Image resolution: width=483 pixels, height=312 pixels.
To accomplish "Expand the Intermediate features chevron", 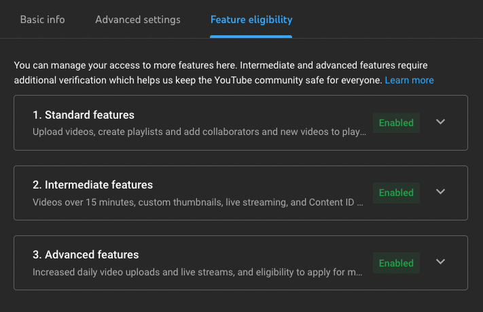I will tap(440, 192).
